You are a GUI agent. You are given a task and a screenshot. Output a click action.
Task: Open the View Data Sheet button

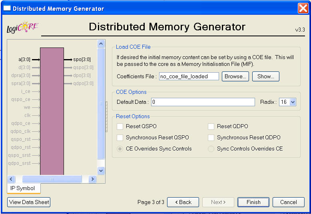pyautogui.click(x=29, y=202)
